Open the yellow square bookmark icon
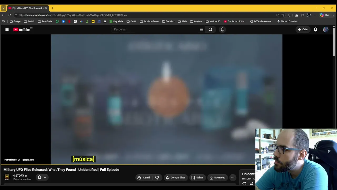337x190 pixels. (93, 21)
